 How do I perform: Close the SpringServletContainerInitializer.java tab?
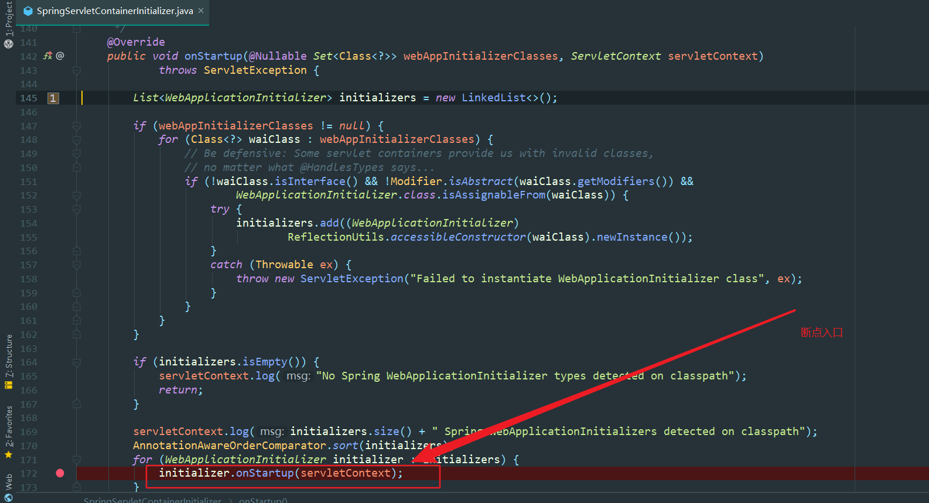click(201, 11)
